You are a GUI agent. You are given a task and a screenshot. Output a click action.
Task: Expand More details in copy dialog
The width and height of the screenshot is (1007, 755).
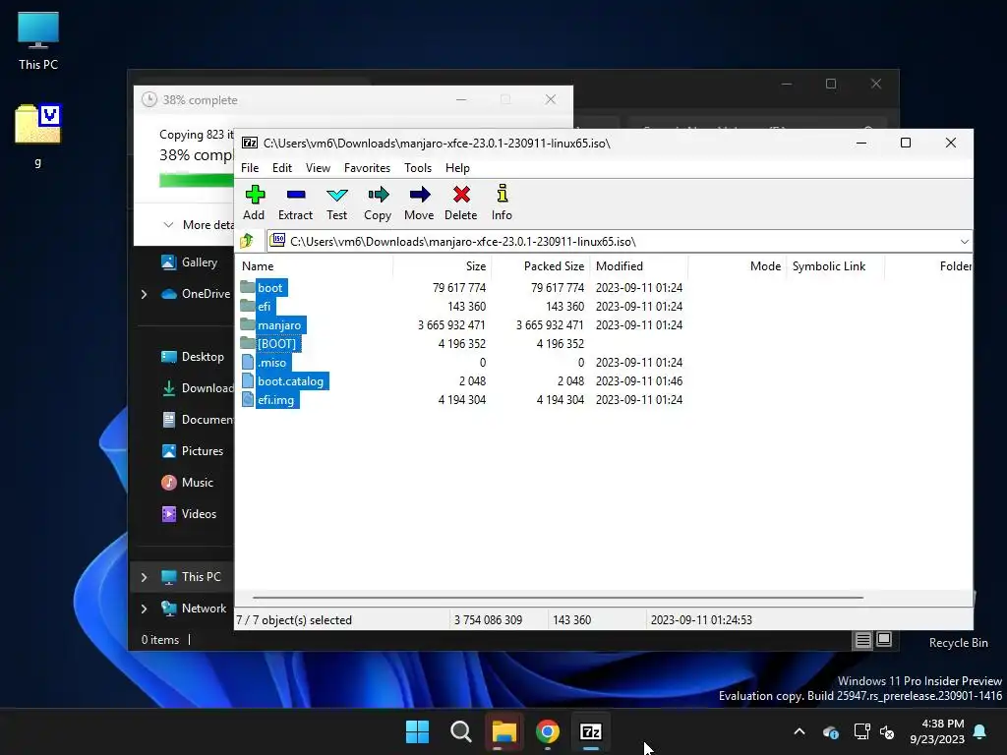[x=198, y=225]
